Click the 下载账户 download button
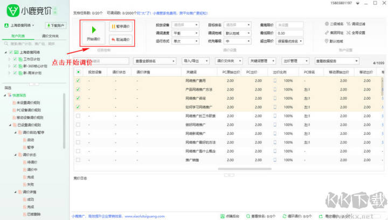 (x=55, y=25)
